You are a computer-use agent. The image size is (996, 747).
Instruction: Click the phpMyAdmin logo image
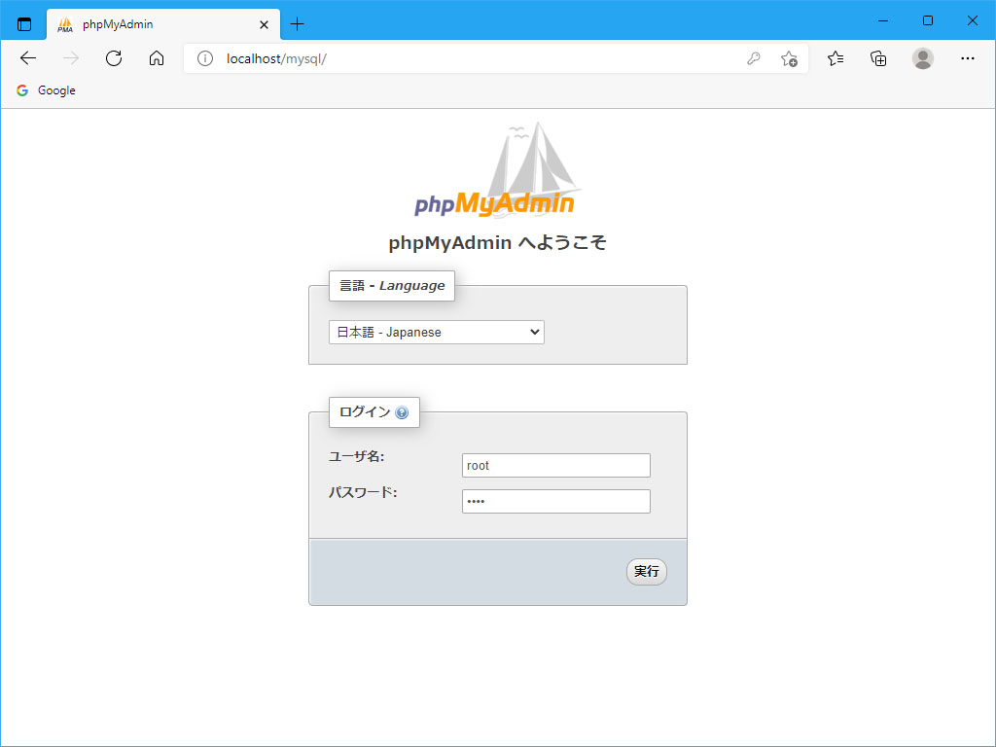pyautogui.click(x=497, y=169)
